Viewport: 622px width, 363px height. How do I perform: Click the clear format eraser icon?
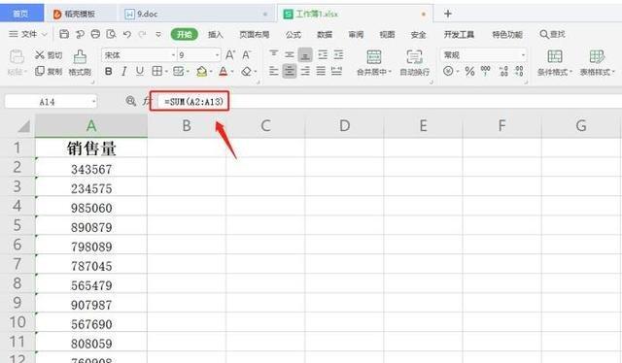(246, 71)
